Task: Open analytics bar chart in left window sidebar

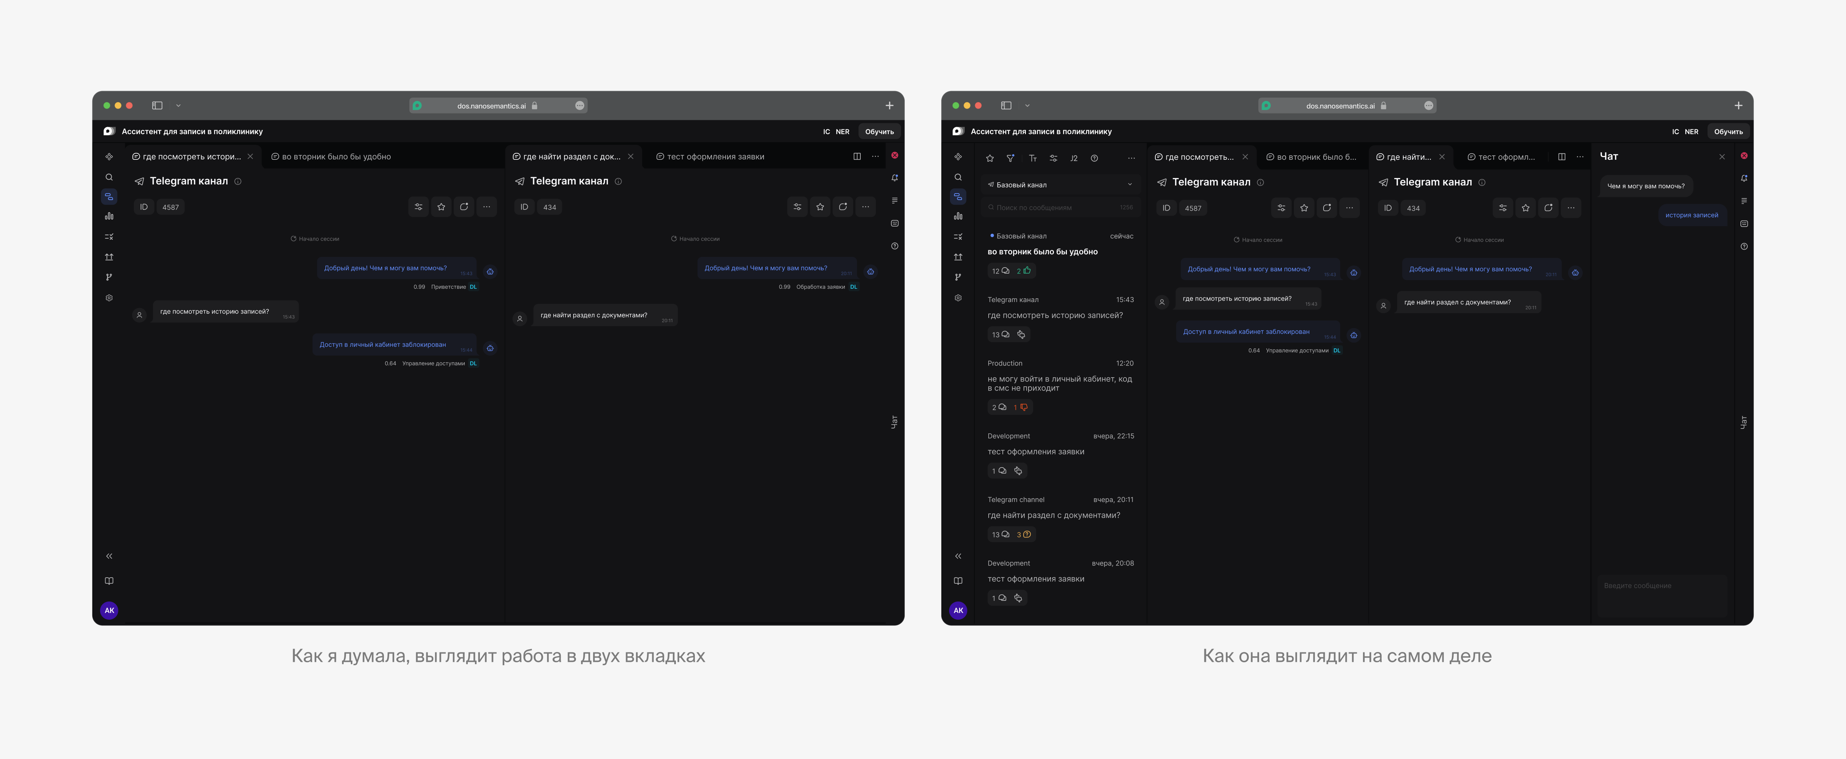Action: [x=109, y=216]
